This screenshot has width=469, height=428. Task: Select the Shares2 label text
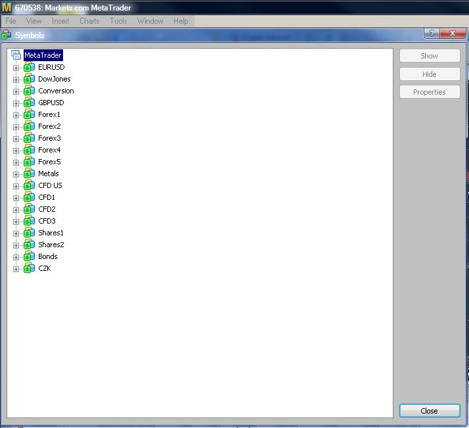(51, 245)
